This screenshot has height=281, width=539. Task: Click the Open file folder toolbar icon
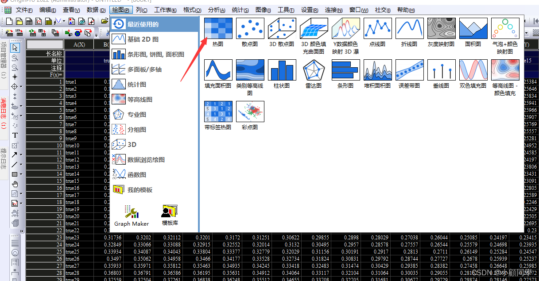[x=105, y=21]
